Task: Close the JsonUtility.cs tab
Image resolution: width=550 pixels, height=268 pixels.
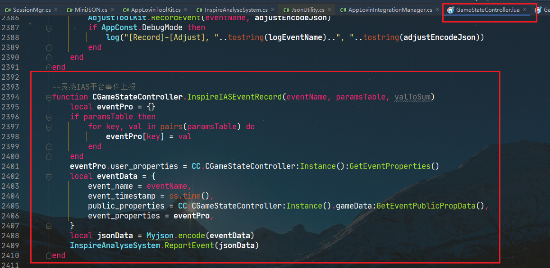Action: pyautogui.click(x=330, y=9)
